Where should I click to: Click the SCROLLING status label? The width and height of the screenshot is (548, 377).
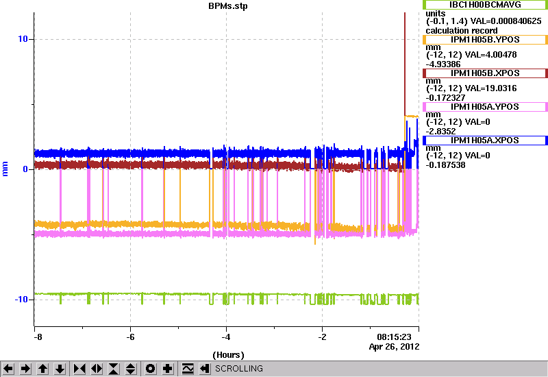pos(239,369)
